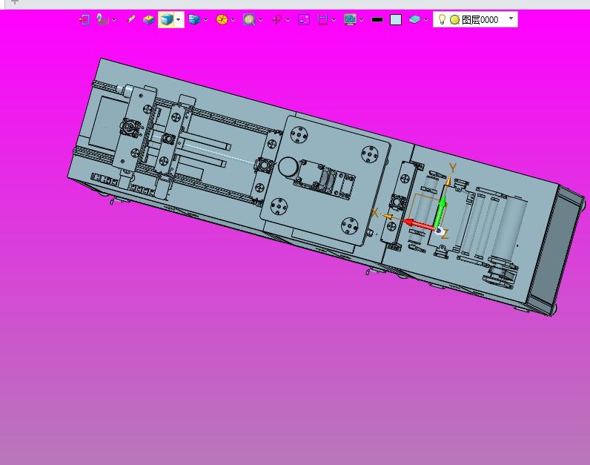Screen dimensions: 590x465
Task: Click the red X-axis arrow of triad
Action: 417,224
